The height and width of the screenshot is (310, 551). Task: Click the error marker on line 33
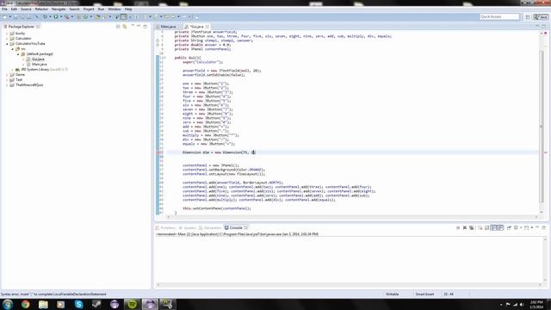pyautogui.click(x=158, y=152)
